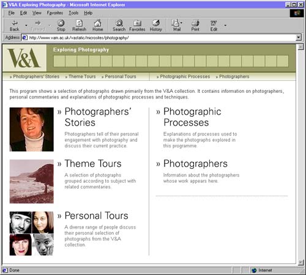The width and height of the screenshot is (306, 275).
Task: Click the V&A logo
Action: pyautogui.click(x=24, y=58)
